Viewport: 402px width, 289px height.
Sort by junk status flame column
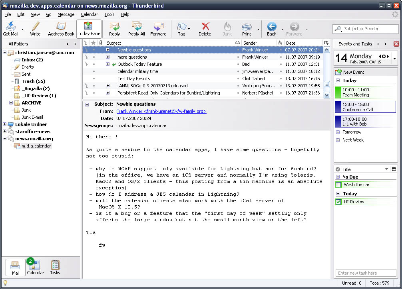click(x=280, y=43)
